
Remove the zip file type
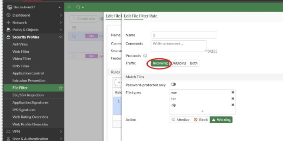click(x=233, y=105)
